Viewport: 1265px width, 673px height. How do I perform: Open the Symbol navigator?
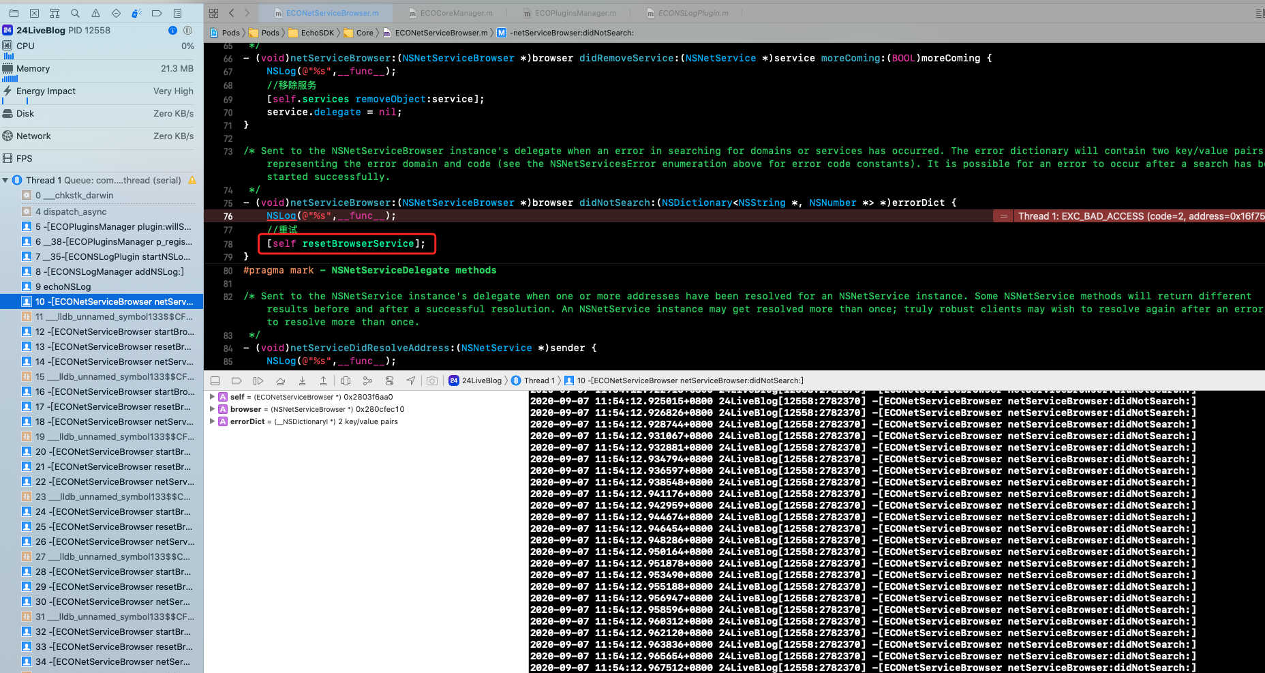(55, 13)
